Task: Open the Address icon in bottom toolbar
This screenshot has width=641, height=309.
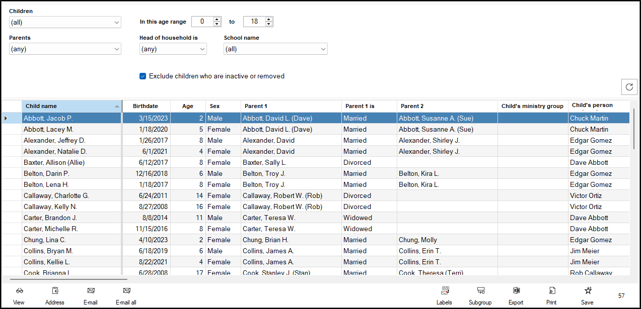Action: tap(55, 291)
